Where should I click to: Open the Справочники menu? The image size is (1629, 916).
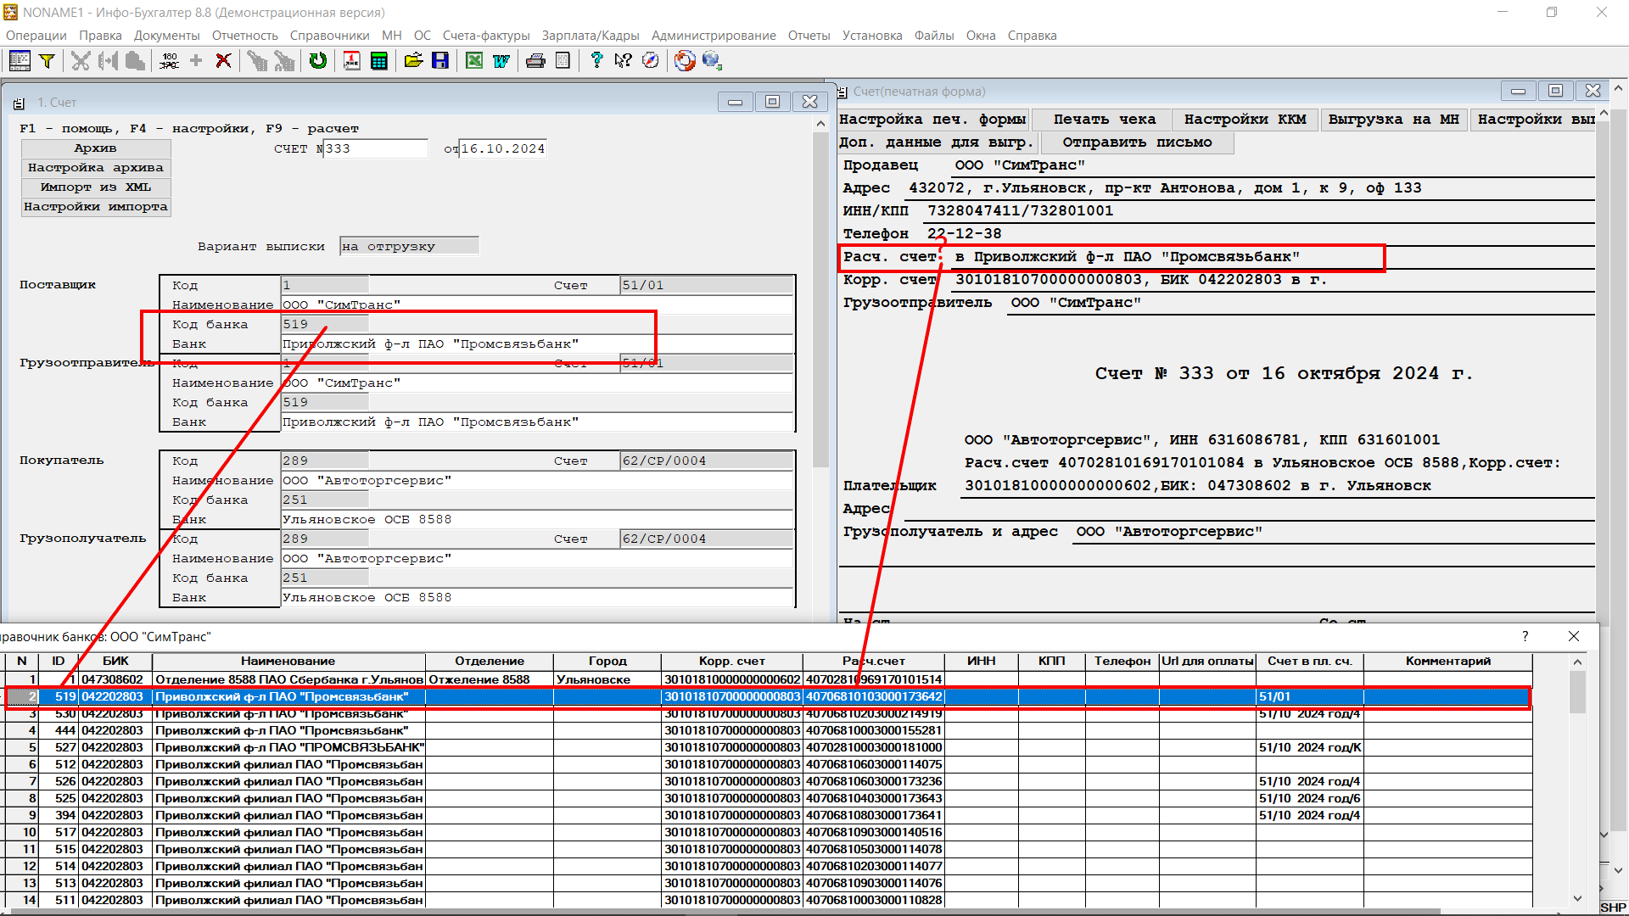pyautogui.click(x=329, y=36)
